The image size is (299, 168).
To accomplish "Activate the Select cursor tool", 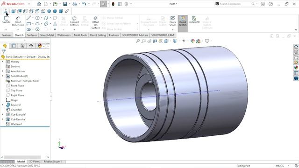I will (x=103, y=4).
